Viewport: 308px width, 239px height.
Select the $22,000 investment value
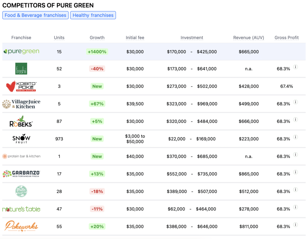point(177,139)
